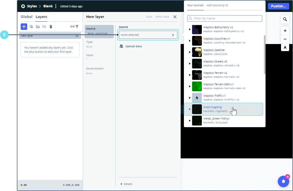Reset map bearing compass icon
This screenshot has width=293, height=191.
coord(285,47)
